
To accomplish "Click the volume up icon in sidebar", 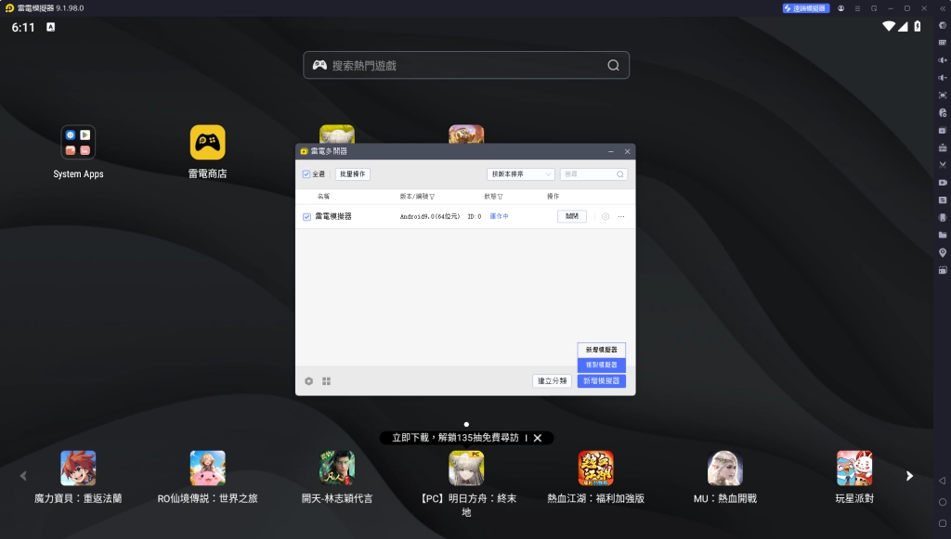I will [943, 59].
